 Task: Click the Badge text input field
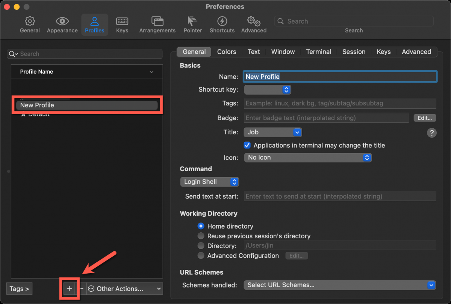(x=326, y=118)
